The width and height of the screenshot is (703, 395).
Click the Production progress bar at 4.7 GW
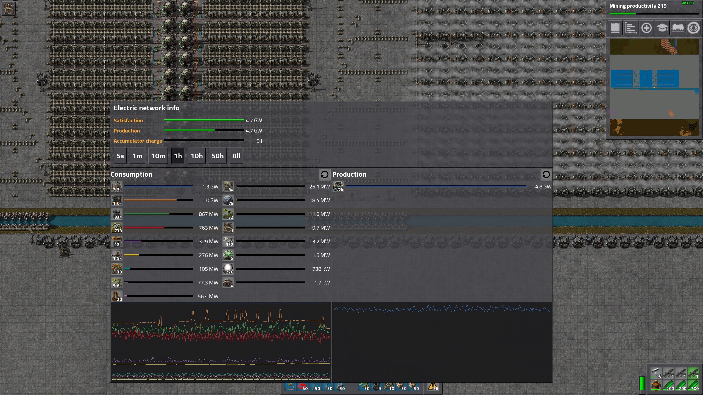pos(203,130)
